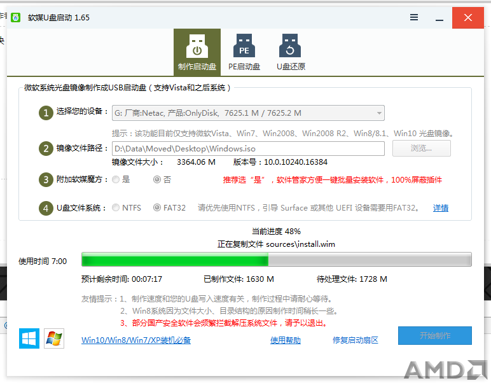
Task: Open the hamburger menu in title bar
Action: click(x=414, y=18)
